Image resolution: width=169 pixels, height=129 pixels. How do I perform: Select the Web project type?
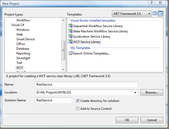(x=20, y=34)
